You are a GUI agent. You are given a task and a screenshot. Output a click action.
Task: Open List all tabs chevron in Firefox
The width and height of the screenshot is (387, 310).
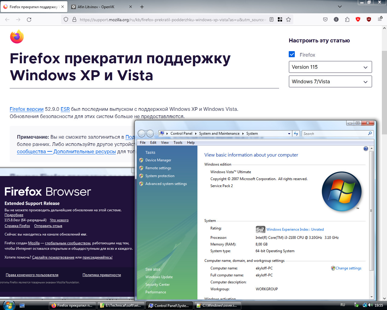coord(340,7)
